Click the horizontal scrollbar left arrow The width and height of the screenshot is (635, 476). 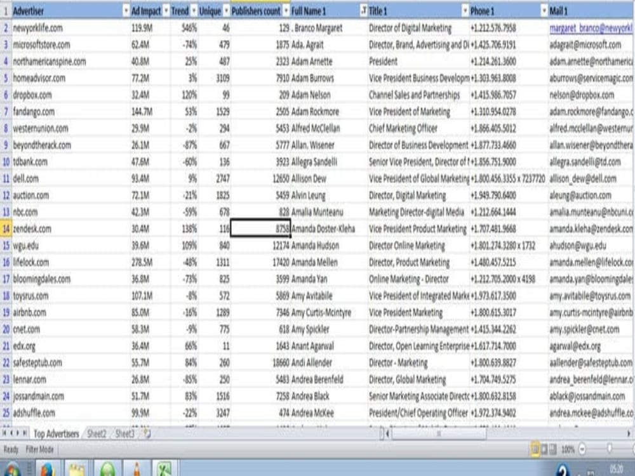pos(387,433)
